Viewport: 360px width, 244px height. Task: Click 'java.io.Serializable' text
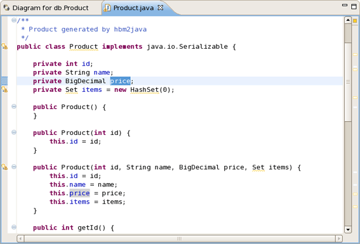[x=187, y=46]
